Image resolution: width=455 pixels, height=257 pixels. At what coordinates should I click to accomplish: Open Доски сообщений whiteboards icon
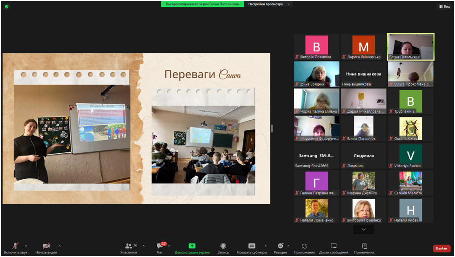pos(334,246)
